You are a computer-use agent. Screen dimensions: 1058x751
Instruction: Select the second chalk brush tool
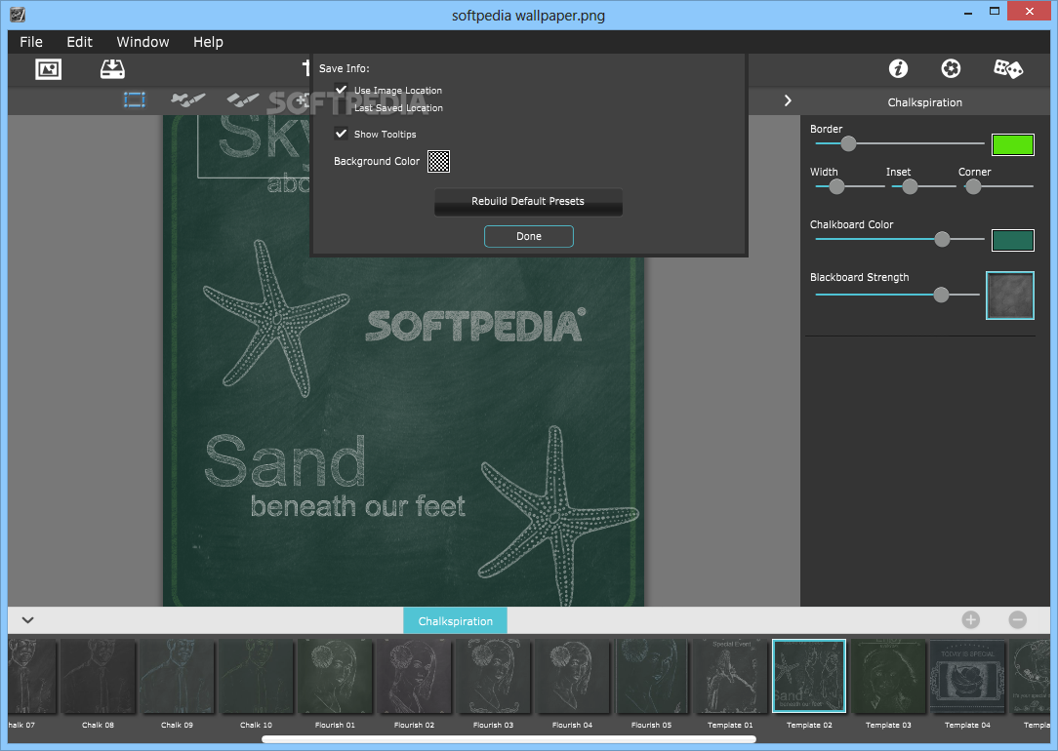(243, 99)
